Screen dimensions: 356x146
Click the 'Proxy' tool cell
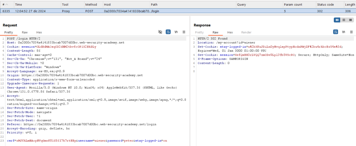click(x=66, y=11)
